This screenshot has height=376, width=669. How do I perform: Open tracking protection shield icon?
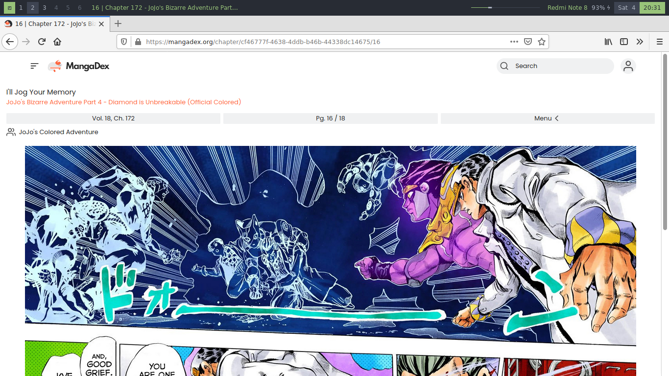124,42
